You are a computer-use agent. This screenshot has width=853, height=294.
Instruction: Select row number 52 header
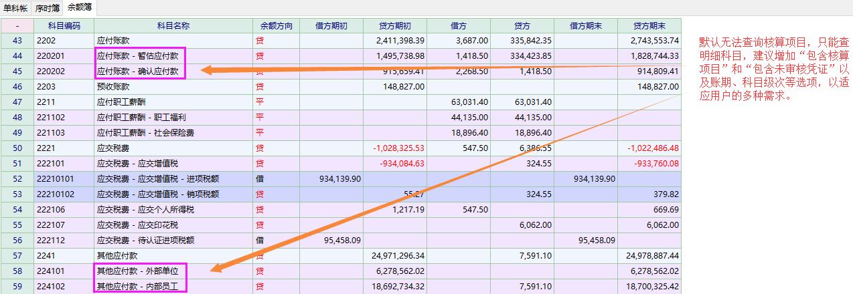tap(17, 179)
